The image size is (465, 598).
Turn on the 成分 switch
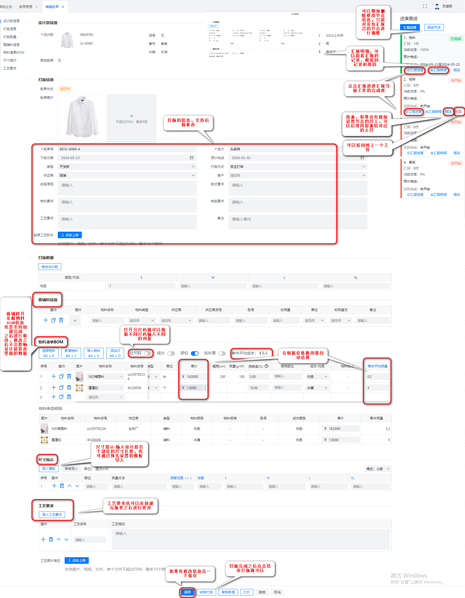(171, 353)
